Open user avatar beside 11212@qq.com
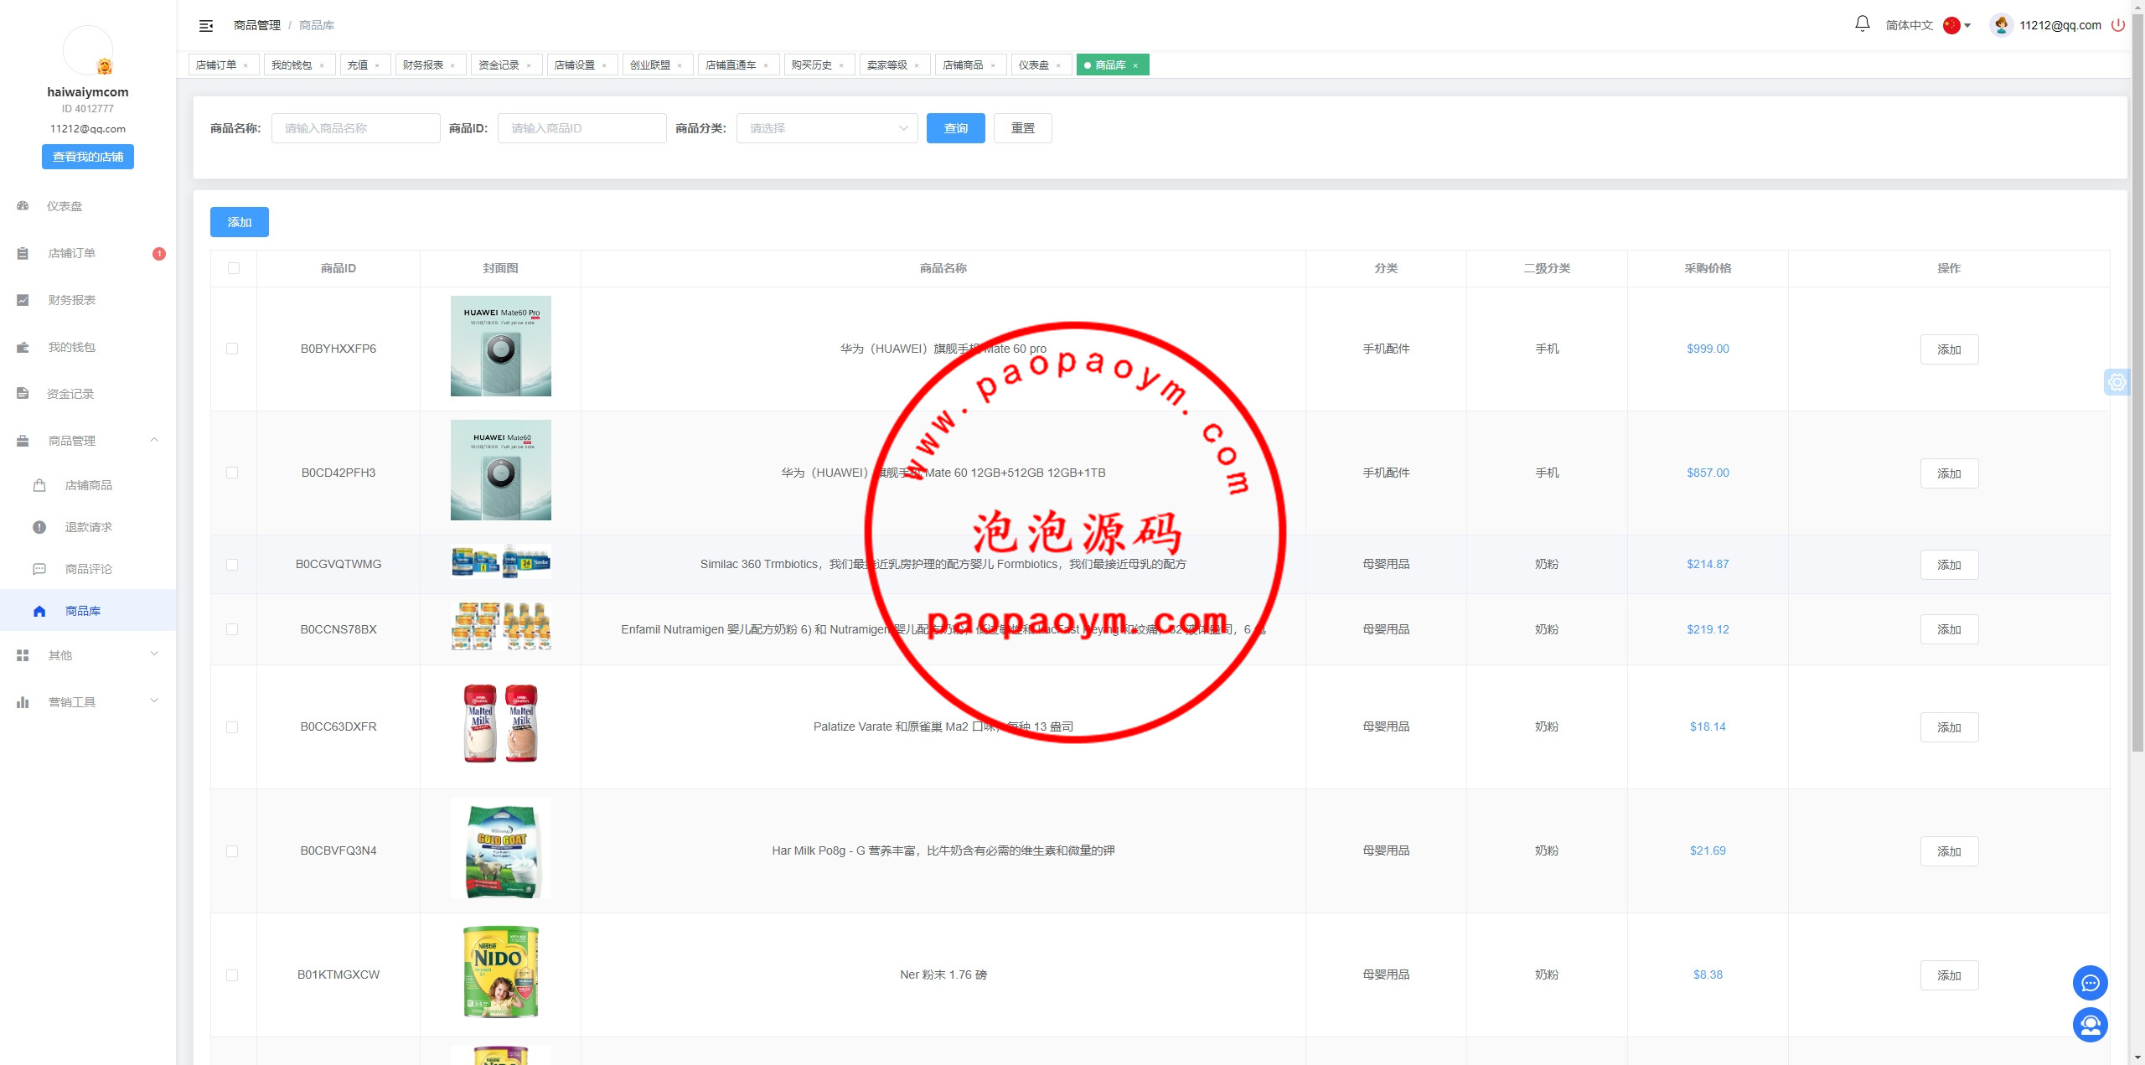Screen dimensions: 2145x1065 click(2001, 25)
